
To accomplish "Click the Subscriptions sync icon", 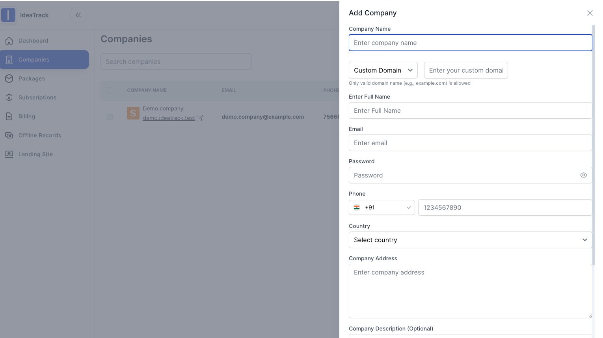I will coord(9,97).
